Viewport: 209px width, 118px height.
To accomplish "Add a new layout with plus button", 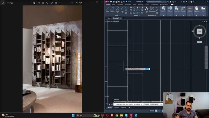I will click(x=129, y=108).
